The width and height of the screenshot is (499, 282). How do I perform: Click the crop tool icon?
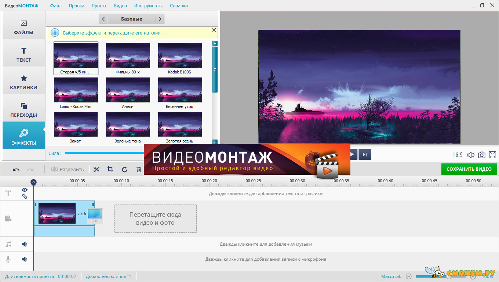pyautogui.click(x=110, y=169)
